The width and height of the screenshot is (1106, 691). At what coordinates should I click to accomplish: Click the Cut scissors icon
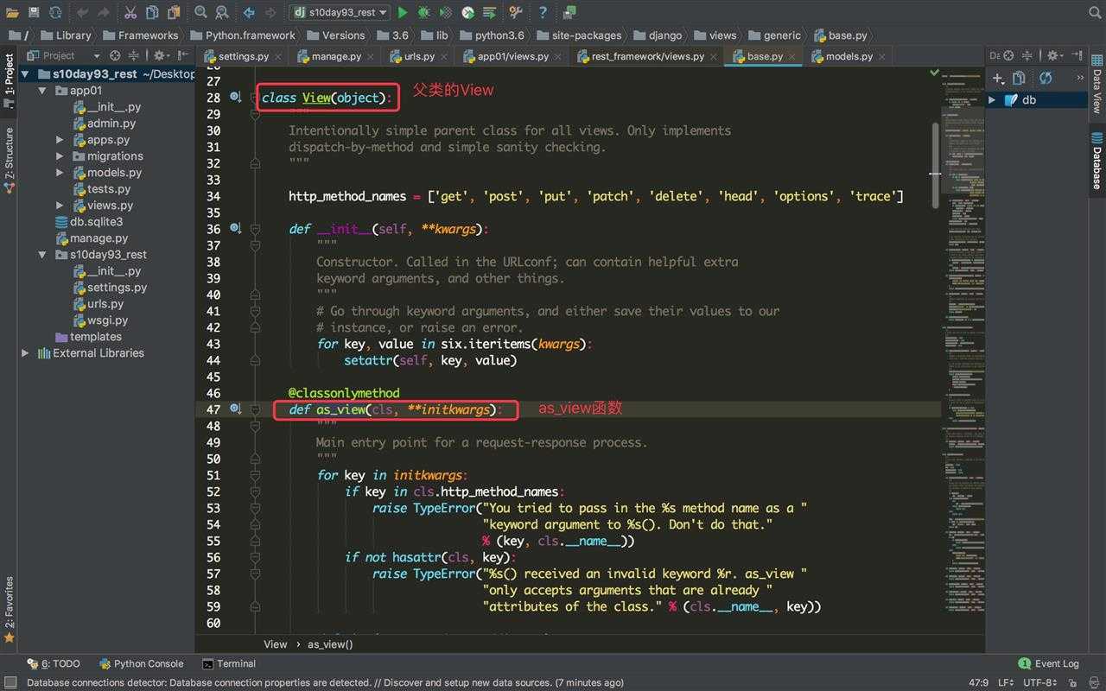(130, 12)
